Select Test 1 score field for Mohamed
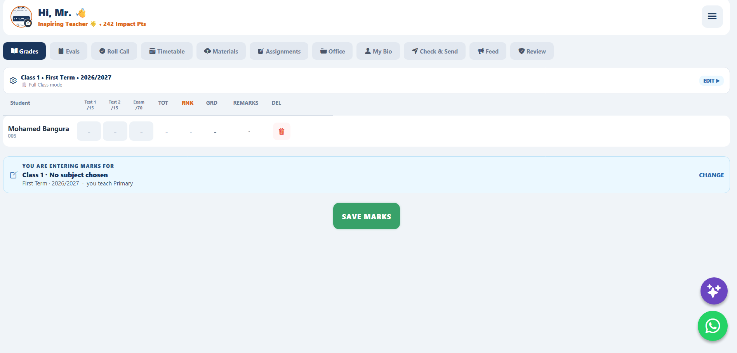737x353 pixels. [x=89, y=131]
